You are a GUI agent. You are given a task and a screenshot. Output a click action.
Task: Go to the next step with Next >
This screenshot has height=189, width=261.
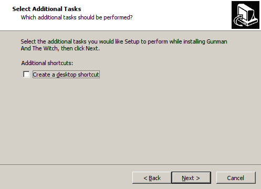click(191, 177)
